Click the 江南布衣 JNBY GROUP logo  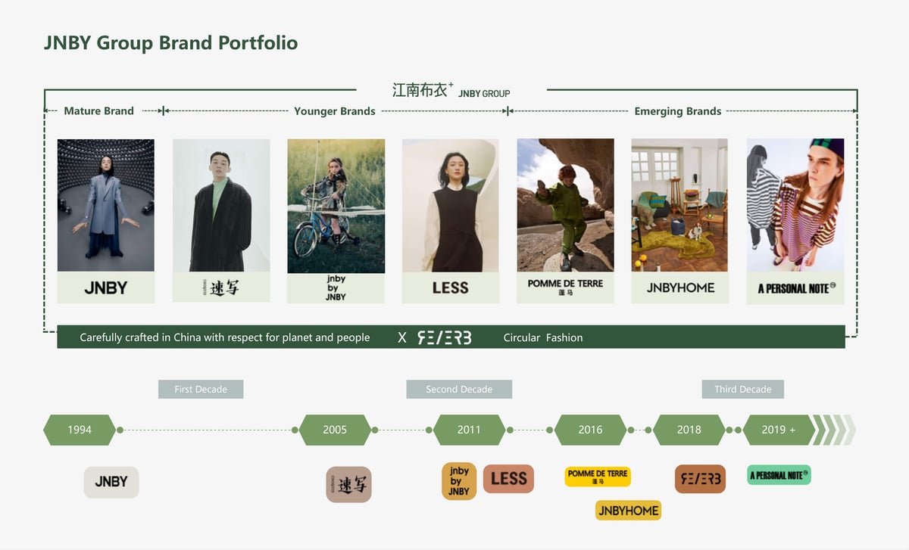451,90
